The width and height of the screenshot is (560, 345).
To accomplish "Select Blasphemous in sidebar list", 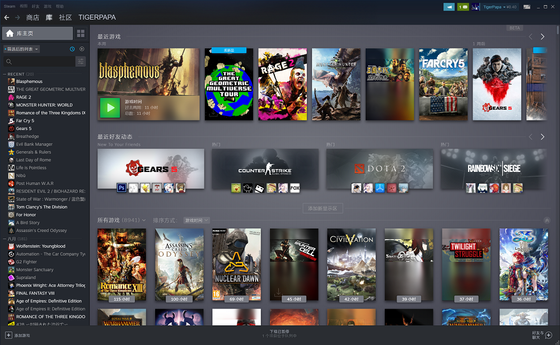I will (29, 81).
